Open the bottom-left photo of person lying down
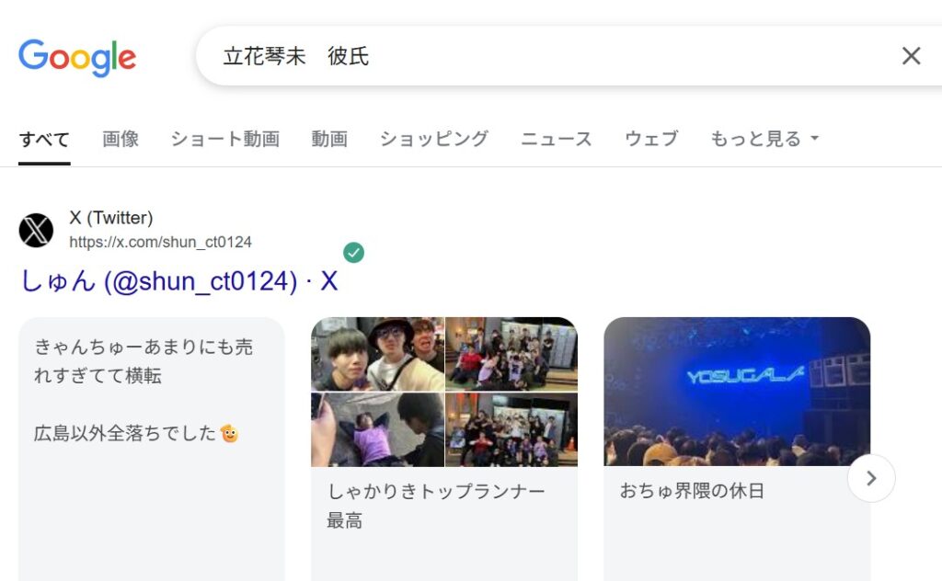This screenshot has width=942, height=581. (x=377, y=429)
